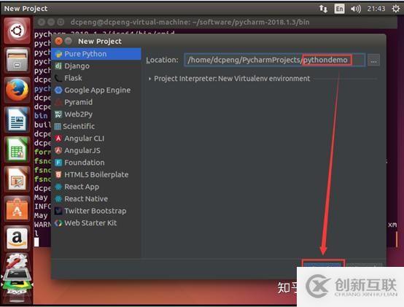Click the Scientific grid icon
404x307 pixels.
click(58, 126)
